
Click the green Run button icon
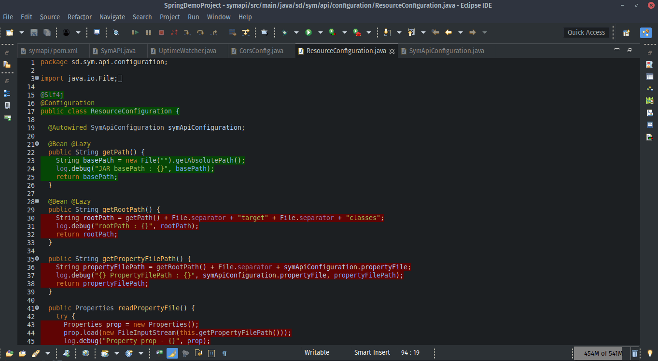click(308, 32)
